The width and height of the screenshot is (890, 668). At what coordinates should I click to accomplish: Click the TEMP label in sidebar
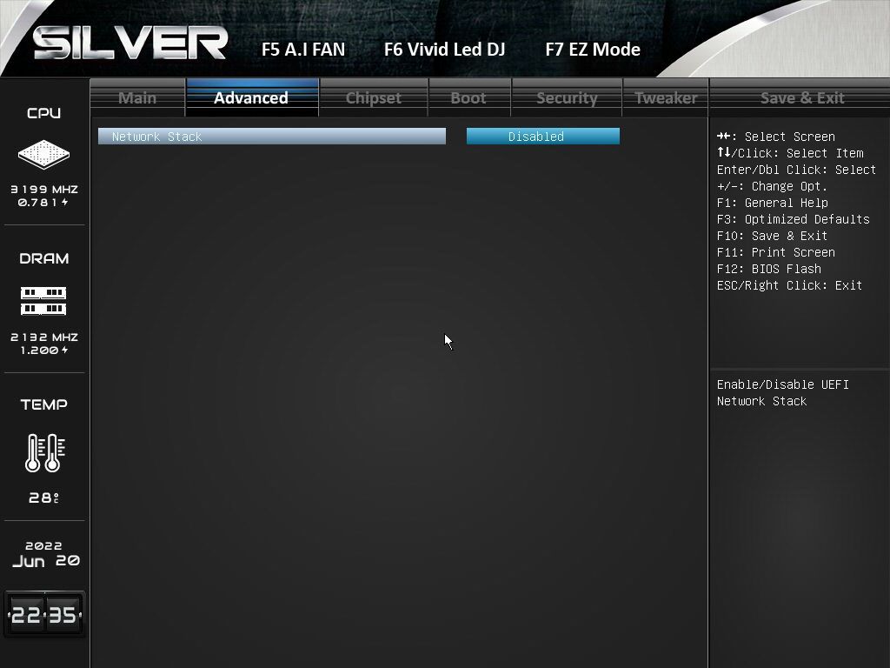(43, 404)
